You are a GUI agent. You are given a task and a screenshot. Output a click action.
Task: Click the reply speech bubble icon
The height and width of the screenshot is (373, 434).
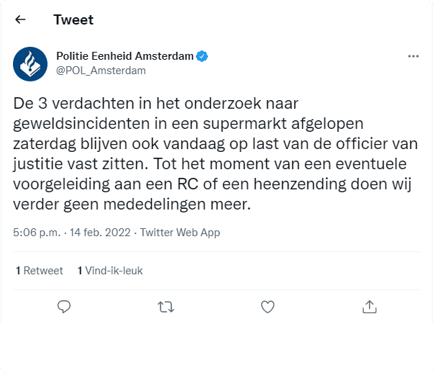point(64,307)
